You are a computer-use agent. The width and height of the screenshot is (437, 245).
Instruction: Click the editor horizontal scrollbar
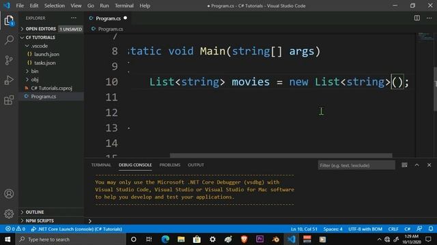(x=281, y=156)
